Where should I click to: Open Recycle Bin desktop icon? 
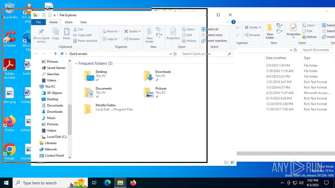click(10, 11)
